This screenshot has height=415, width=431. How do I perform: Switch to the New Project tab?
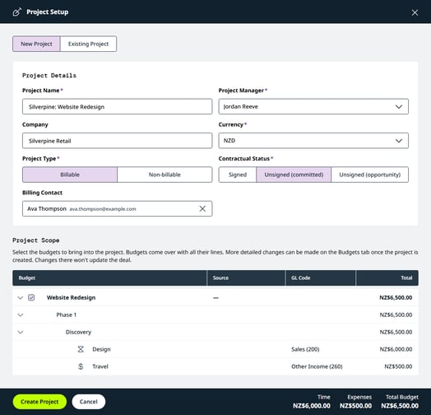[36, 44]
